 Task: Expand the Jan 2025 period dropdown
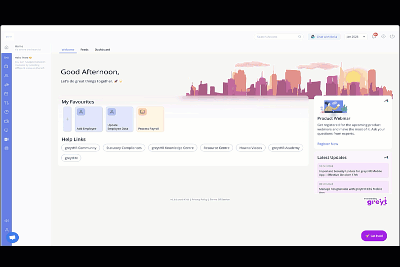pos(356,37)
